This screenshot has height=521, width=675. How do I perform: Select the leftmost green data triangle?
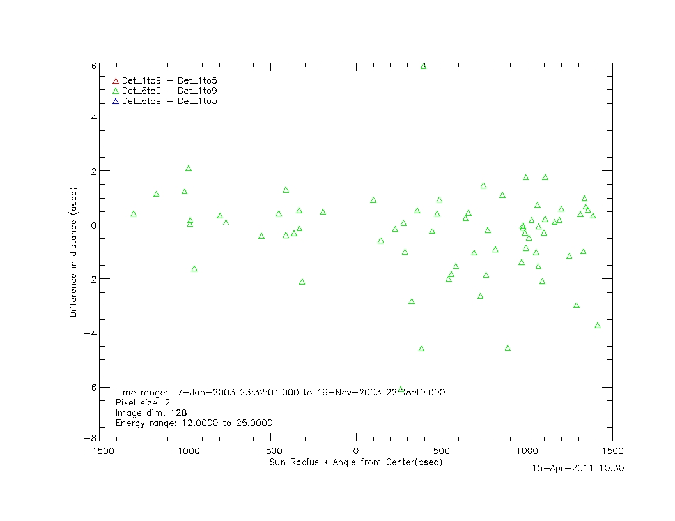[x=134, y=214]
